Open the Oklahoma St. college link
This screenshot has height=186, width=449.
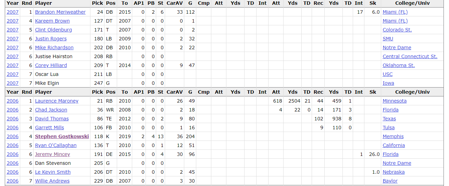tap(398, 65)
